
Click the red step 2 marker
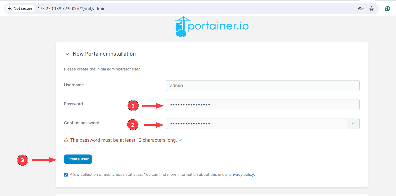click(x=133, y=125)
